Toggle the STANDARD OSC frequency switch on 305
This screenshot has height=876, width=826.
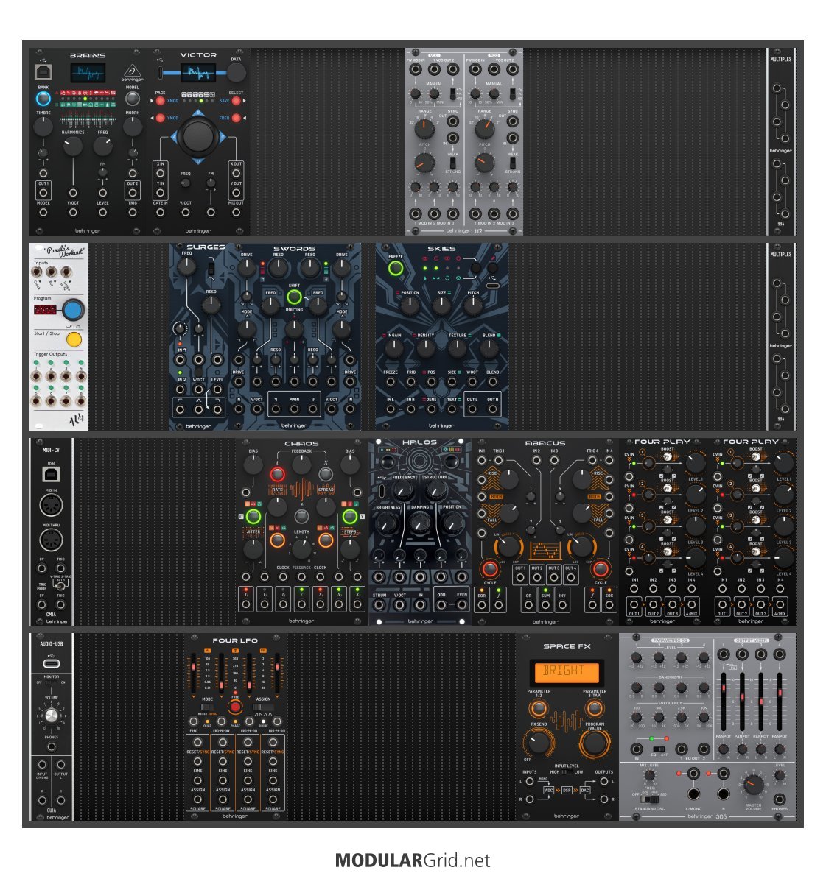click(649, 799)
